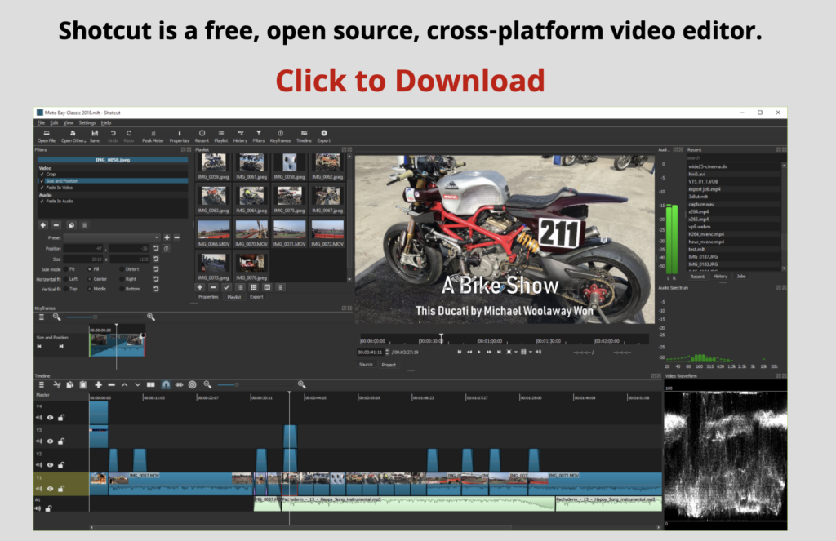Open the Recent panel from toolbar
This screenshot has width=836, height=541.
pos(202,136)
